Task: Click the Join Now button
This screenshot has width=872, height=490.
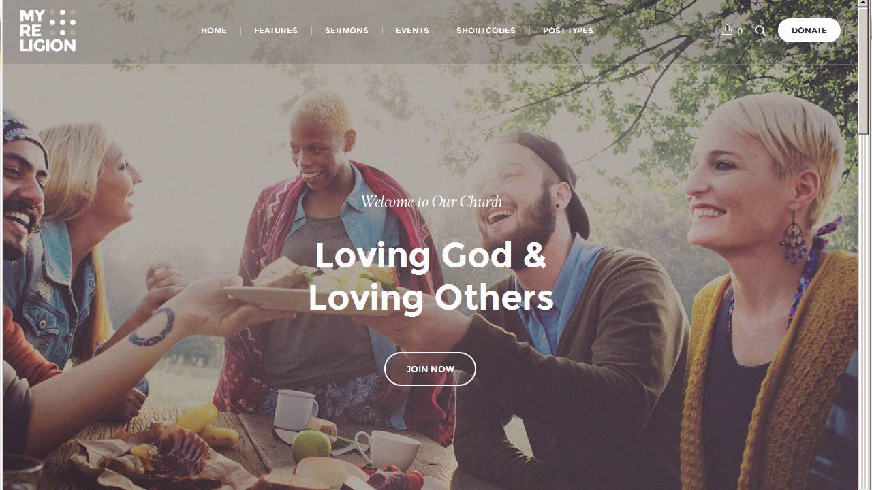Action: point(430,369)
